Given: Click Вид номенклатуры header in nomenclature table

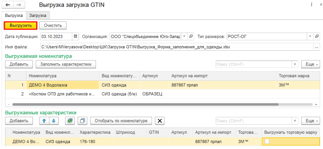Looking at the screenshot, I should 119,76.
